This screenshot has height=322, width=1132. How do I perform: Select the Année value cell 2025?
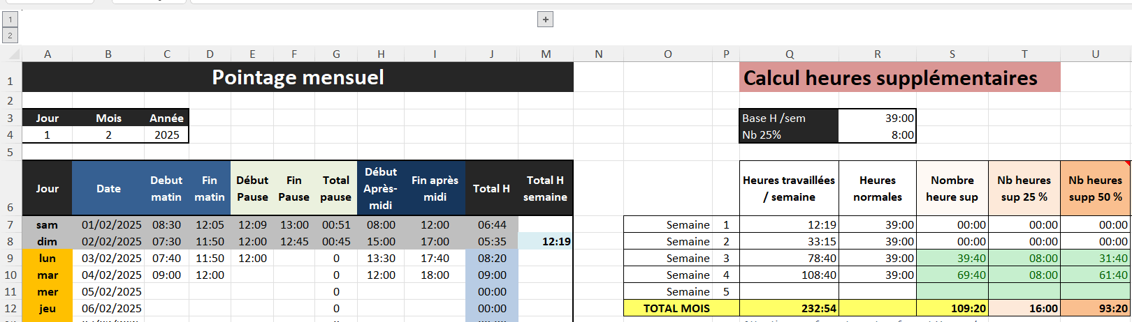(166, 135)
